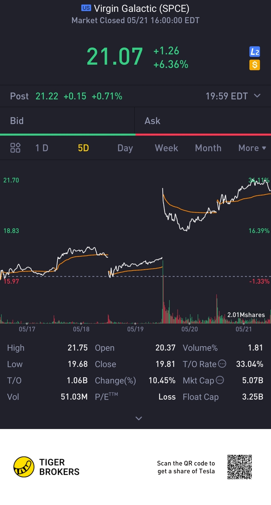Tap the +1.26 price change

166,51
